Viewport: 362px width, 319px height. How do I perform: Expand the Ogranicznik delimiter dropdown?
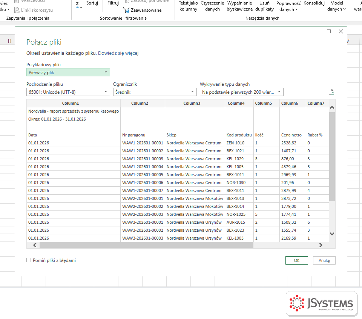coord(155,92)
